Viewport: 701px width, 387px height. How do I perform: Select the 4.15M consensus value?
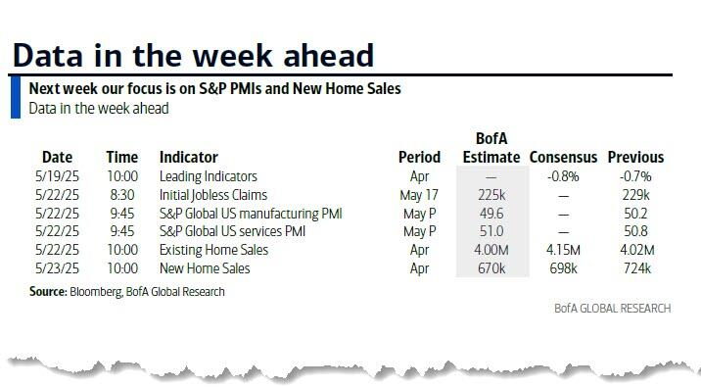[x=563, y=250]
